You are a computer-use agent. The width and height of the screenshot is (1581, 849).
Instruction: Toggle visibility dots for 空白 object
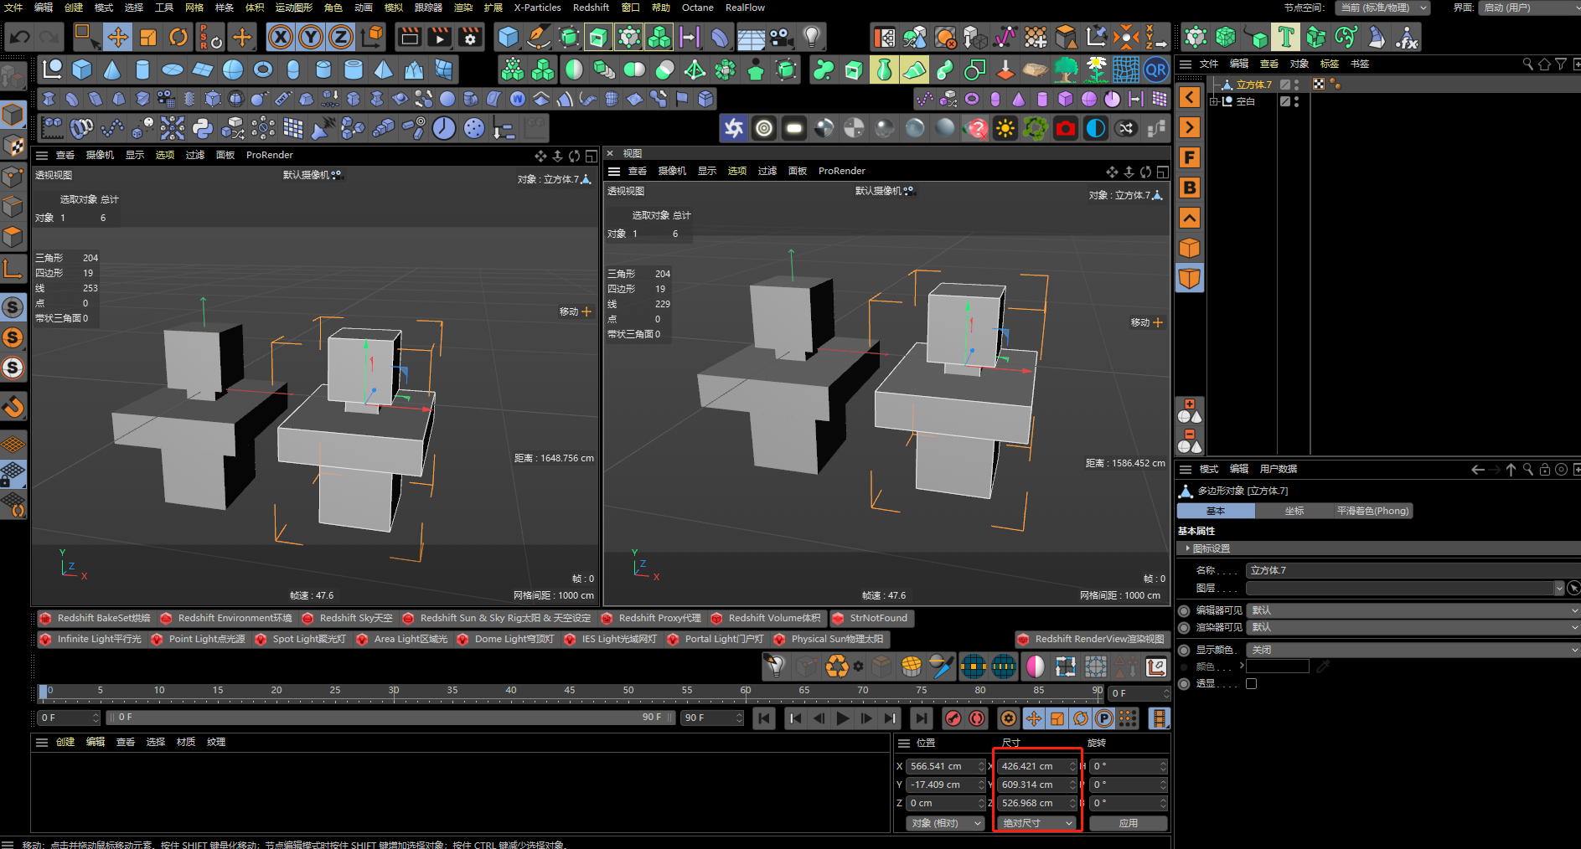click(1297, 101)
